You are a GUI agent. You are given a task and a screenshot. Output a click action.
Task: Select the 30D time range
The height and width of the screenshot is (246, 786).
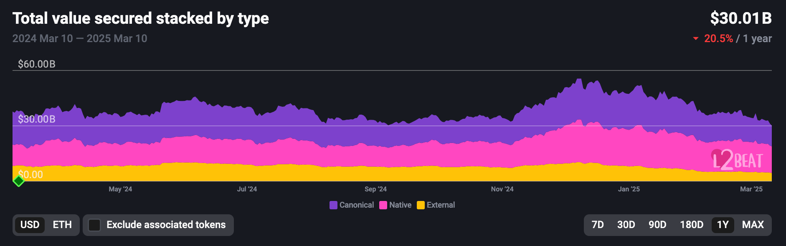point(626,225)
